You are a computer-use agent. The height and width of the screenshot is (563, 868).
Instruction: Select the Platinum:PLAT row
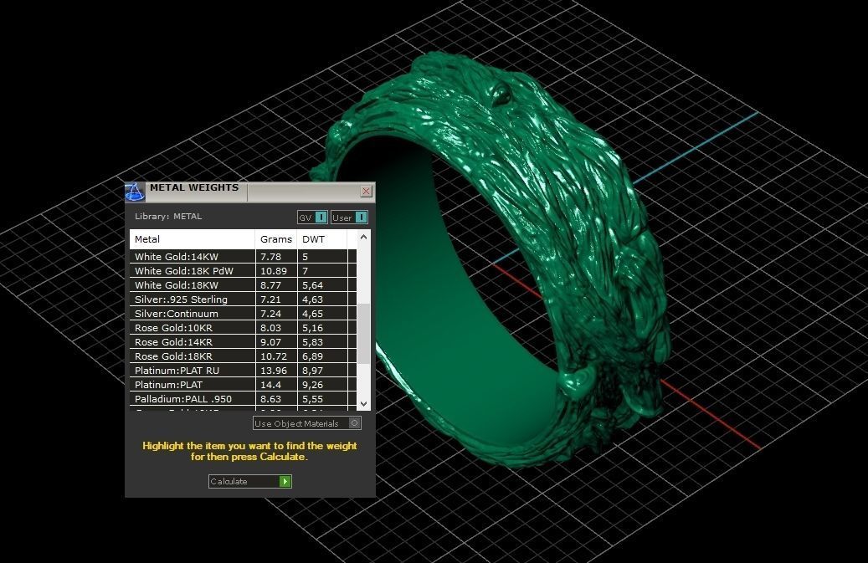click(243, 385)
